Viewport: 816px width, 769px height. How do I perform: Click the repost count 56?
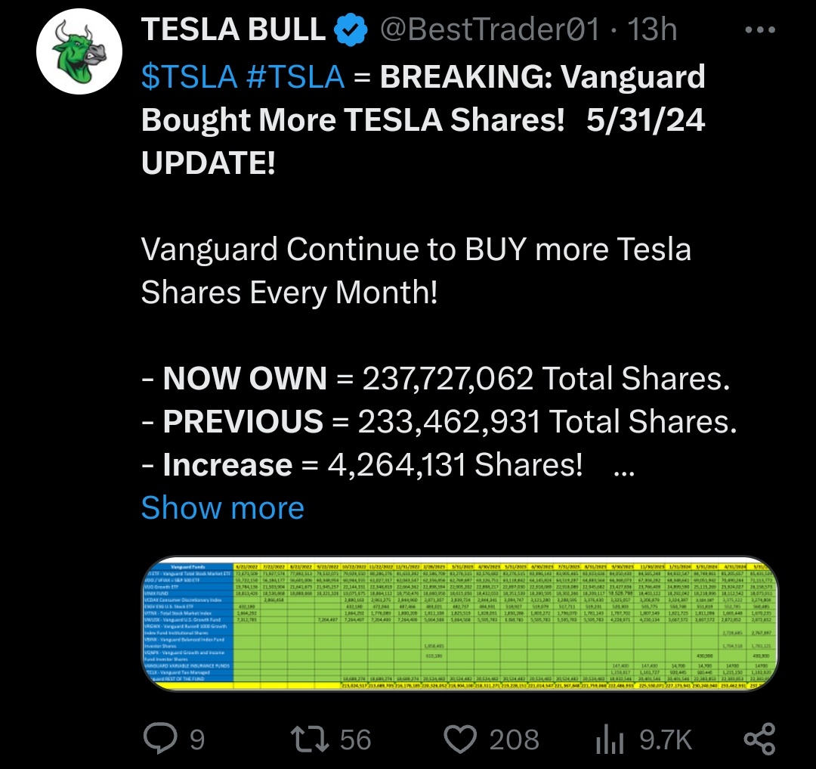tap(355, 740)
